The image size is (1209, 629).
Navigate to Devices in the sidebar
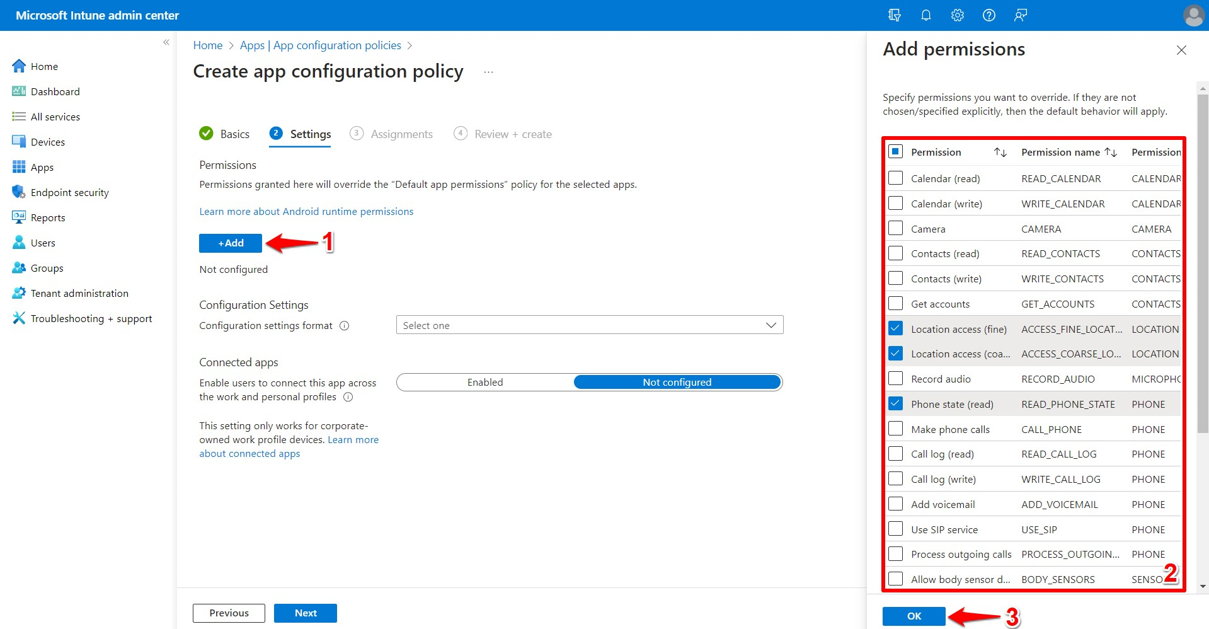(47, 142)
